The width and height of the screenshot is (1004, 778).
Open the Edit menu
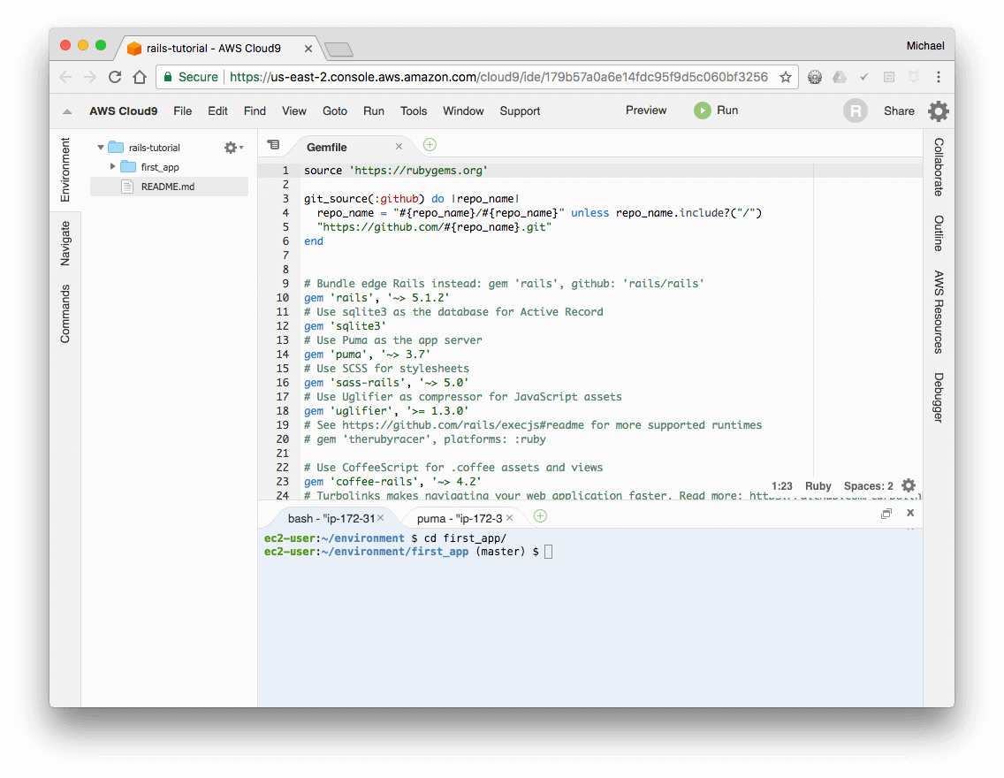pyautogui.click(x=217, y=111)
